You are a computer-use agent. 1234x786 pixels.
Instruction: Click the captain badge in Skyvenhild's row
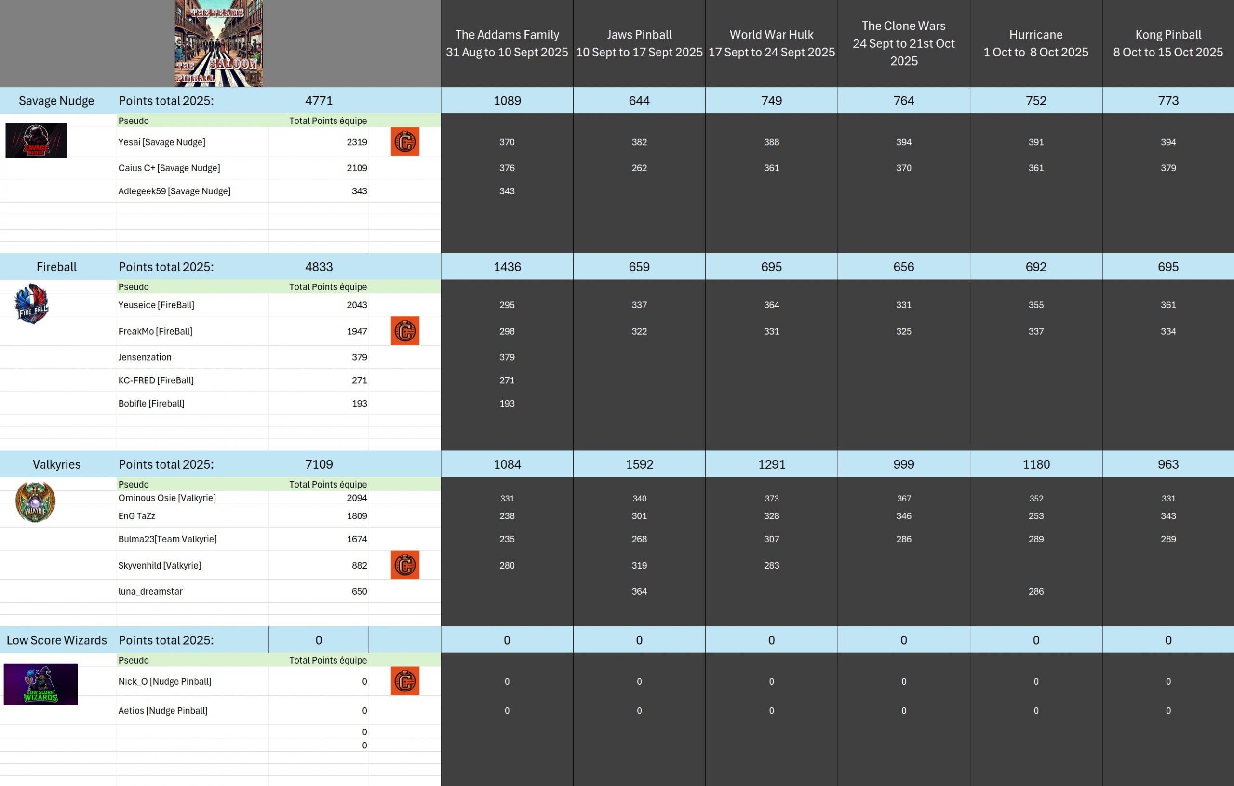pyautogui.click(x=405, y=565)
